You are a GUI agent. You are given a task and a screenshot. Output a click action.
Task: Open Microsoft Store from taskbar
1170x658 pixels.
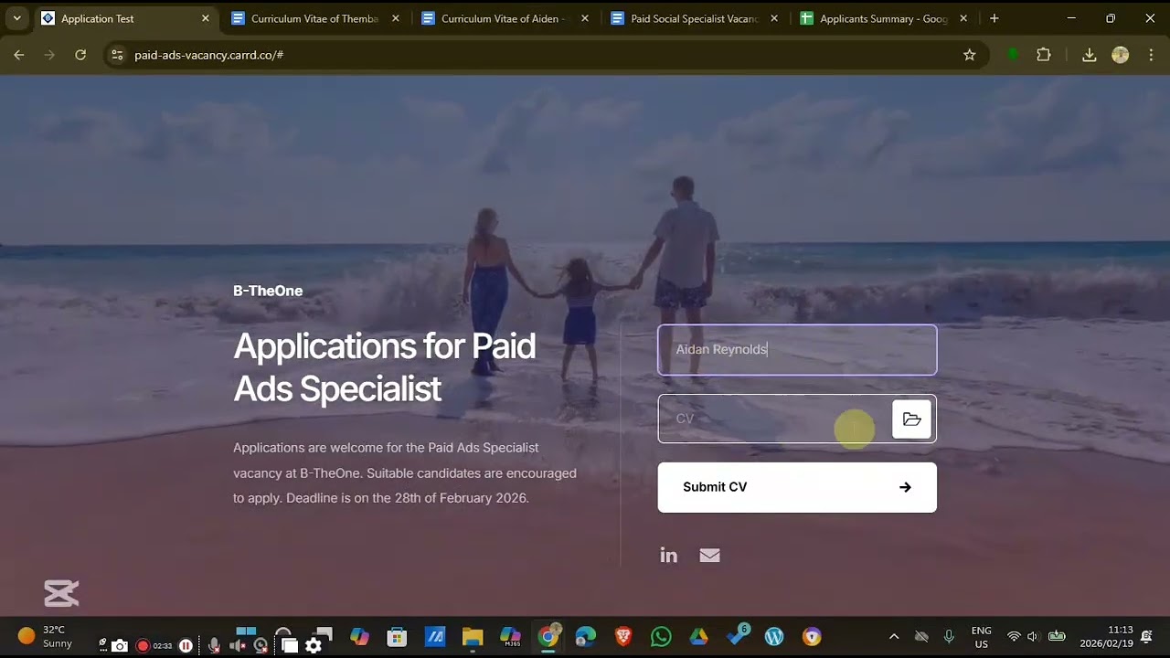[x=397, y=637]
